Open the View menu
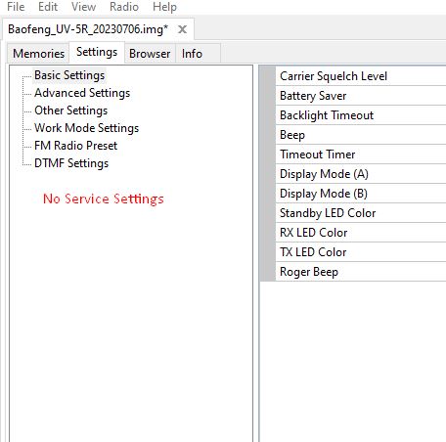Screen dimensions: 446x442 83,7
